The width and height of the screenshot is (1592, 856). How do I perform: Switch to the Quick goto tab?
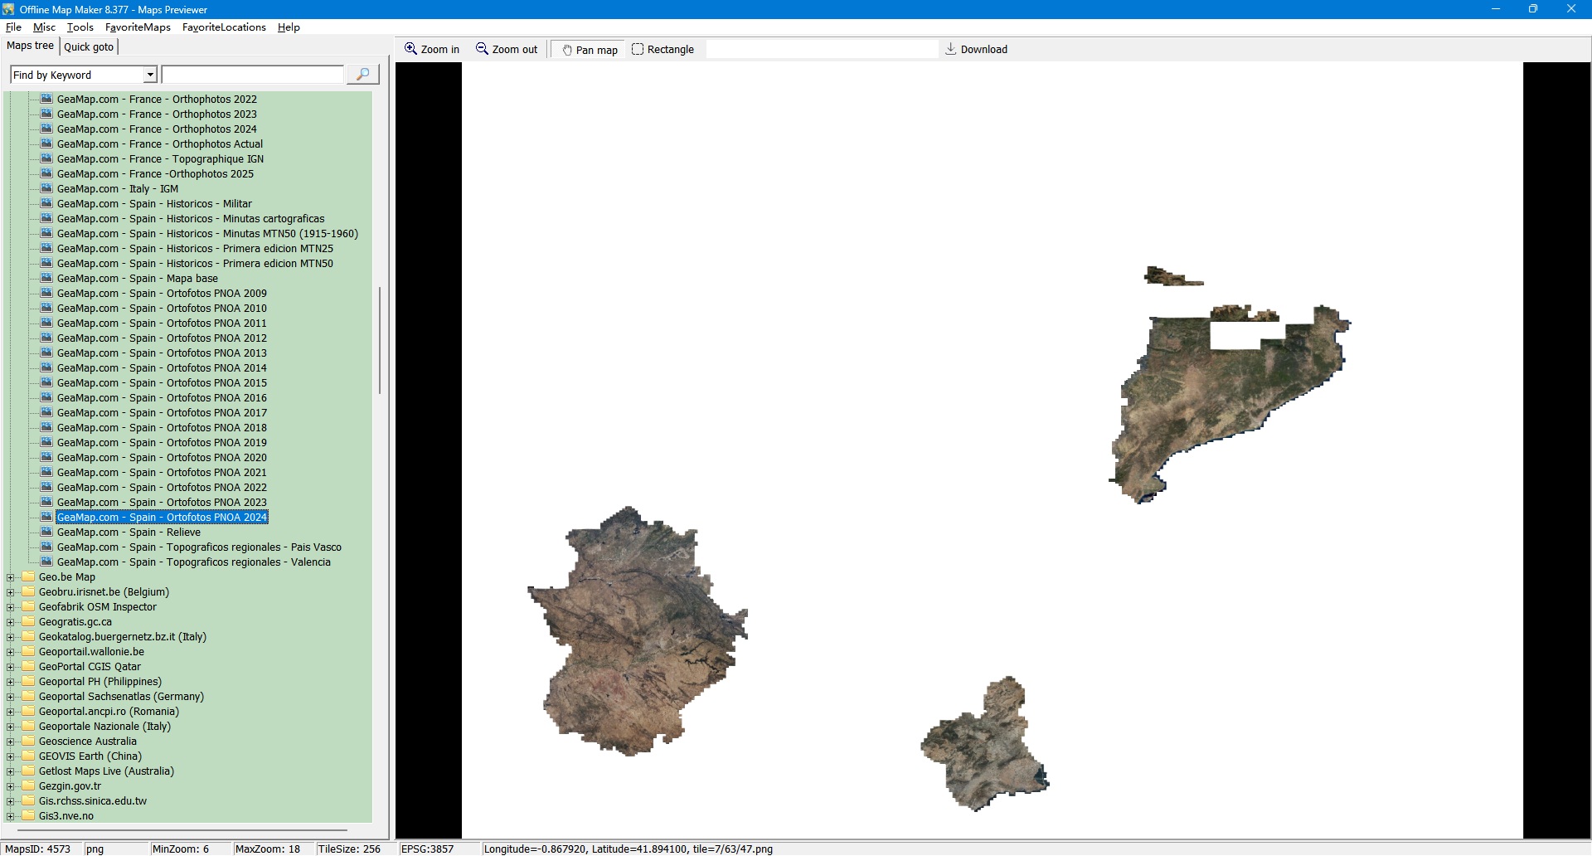(x=89, y=47)
